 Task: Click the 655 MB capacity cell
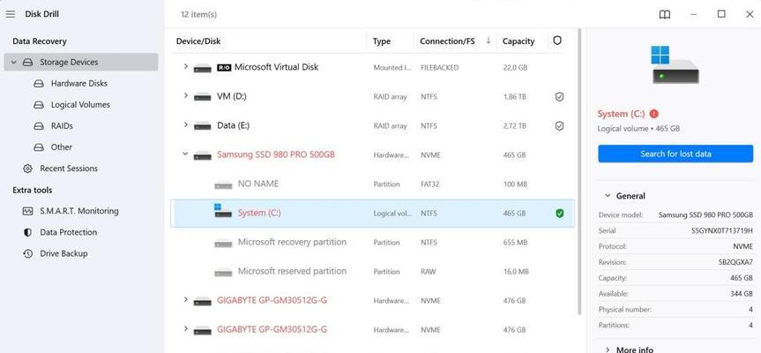(x=516, y=243)
